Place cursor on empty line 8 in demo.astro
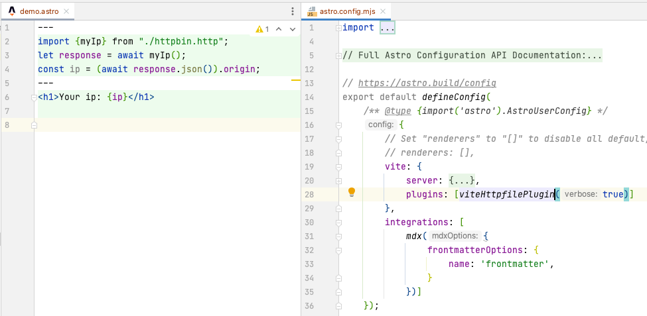 pos(169,125)
